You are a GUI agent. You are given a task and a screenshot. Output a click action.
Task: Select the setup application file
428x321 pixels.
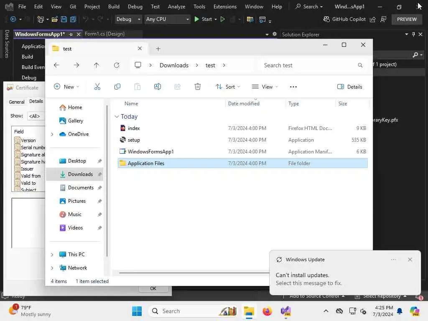click(x=243, y=140)
